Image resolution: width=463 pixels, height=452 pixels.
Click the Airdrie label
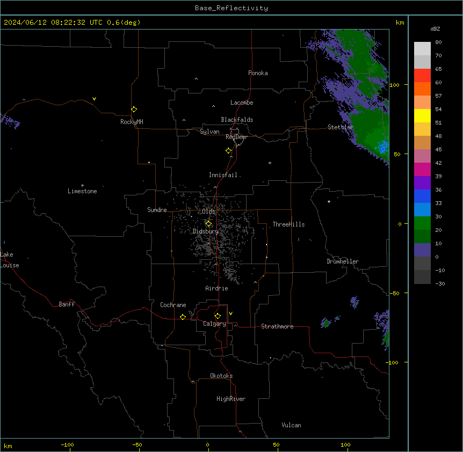216,288
